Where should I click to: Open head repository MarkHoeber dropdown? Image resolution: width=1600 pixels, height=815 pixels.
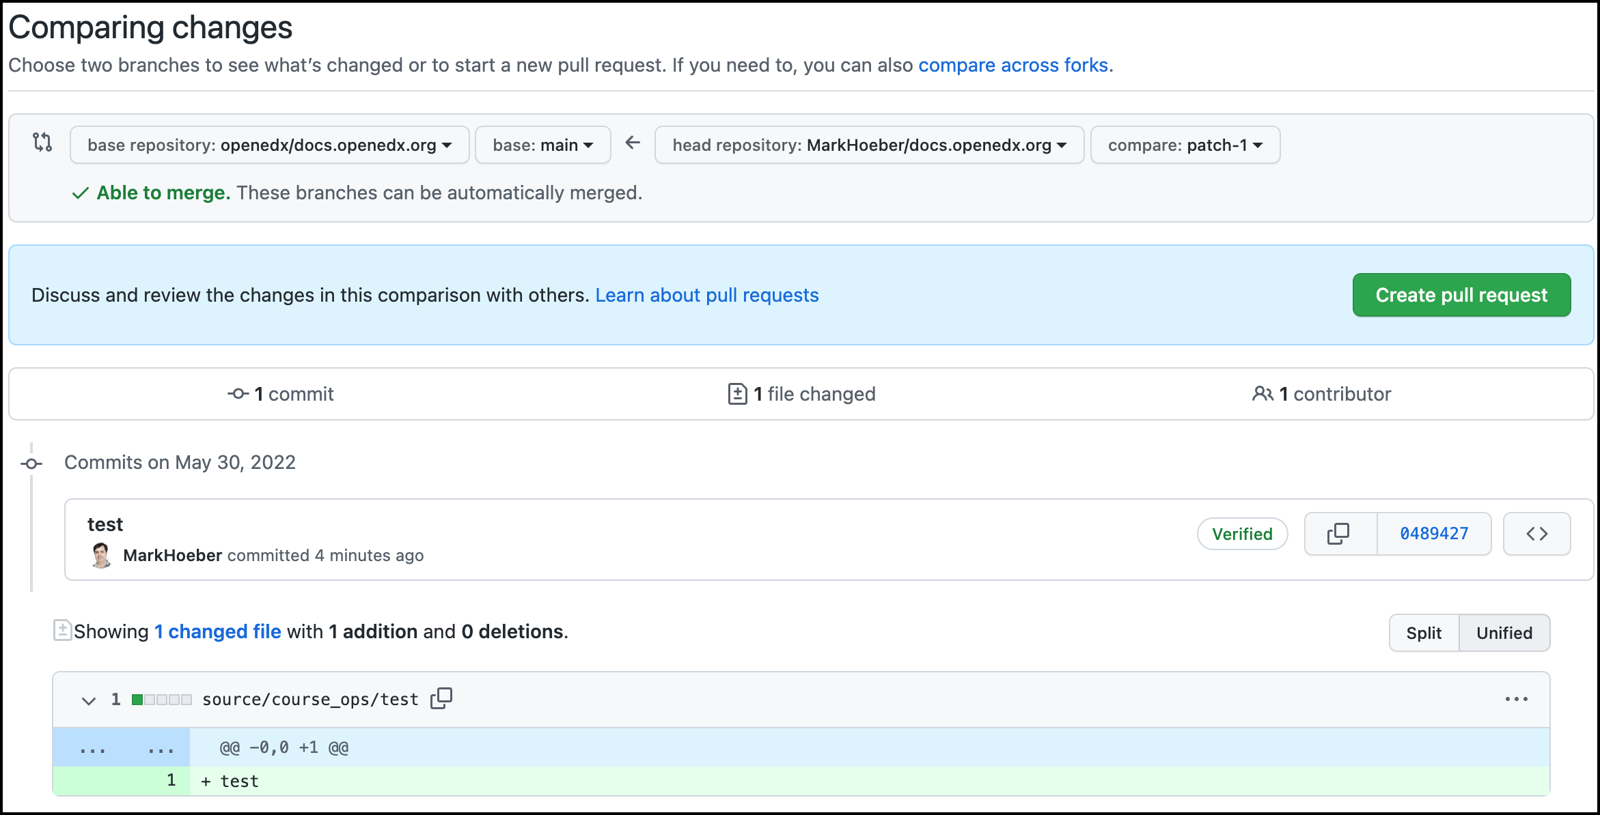[869, 145]
